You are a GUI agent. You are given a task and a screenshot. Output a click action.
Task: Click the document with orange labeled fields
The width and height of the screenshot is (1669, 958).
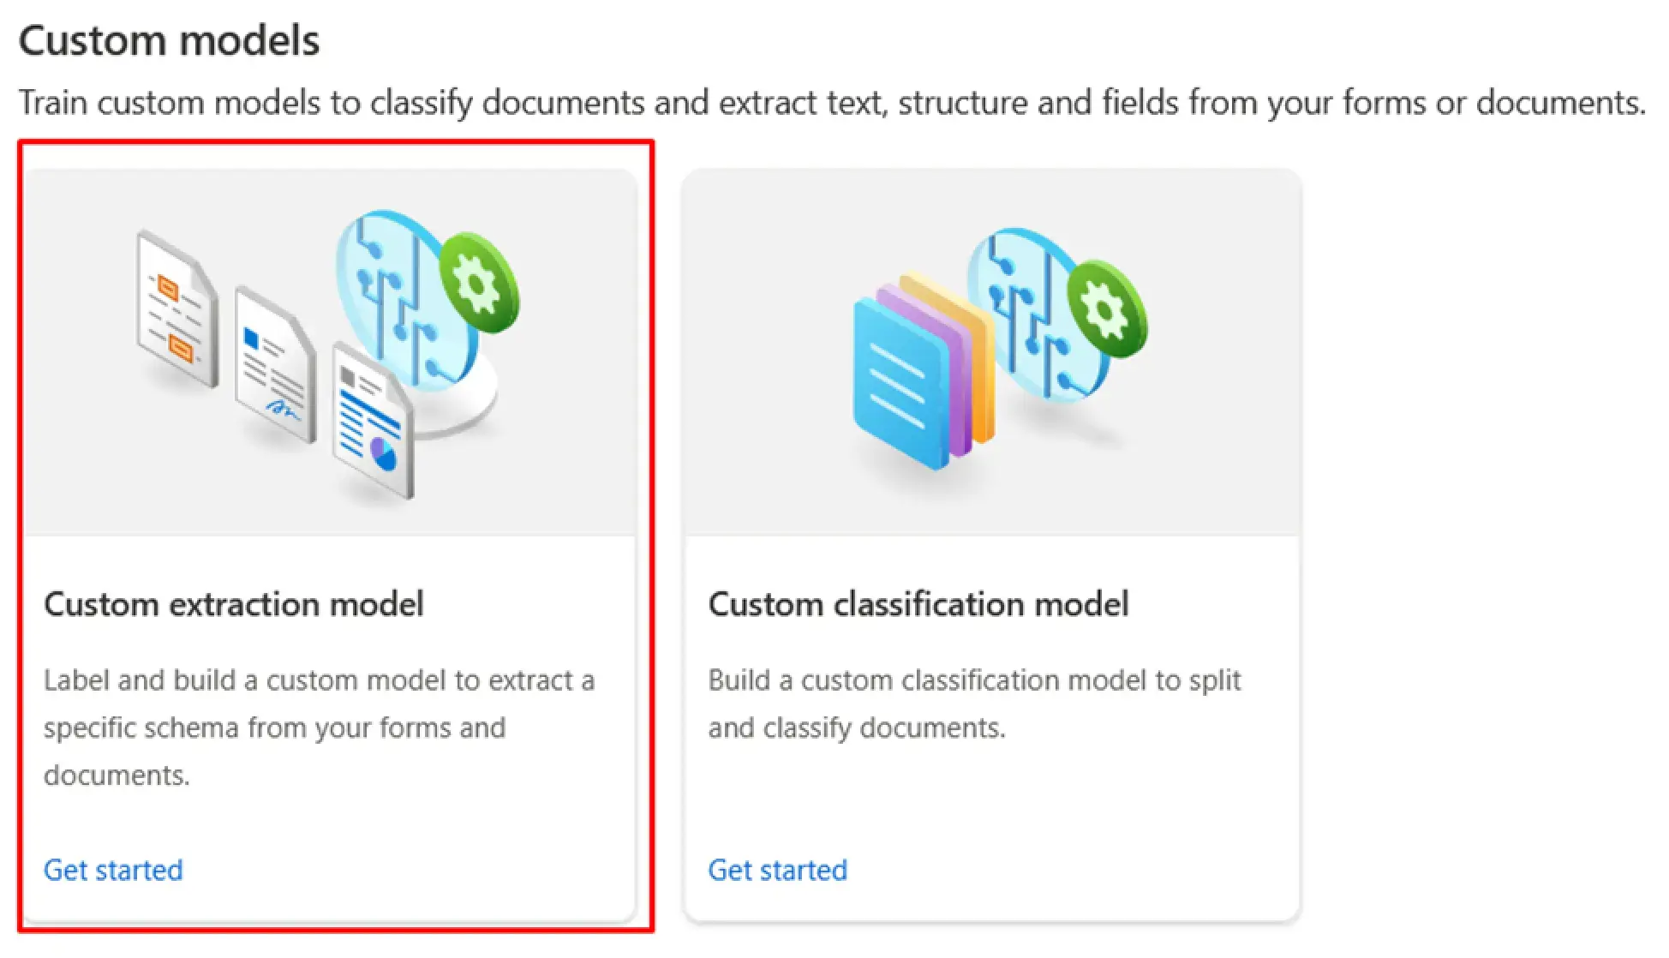[x=176, y=308]
